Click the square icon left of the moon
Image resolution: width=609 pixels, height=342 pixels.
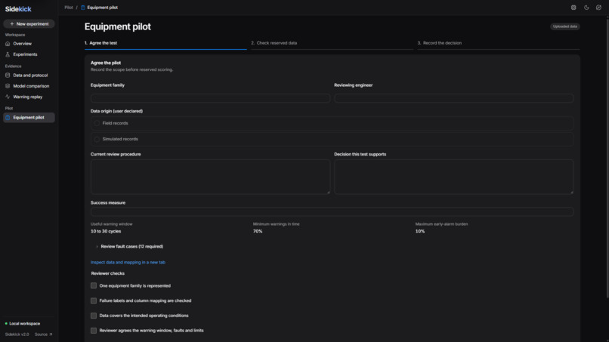point(573,8)
